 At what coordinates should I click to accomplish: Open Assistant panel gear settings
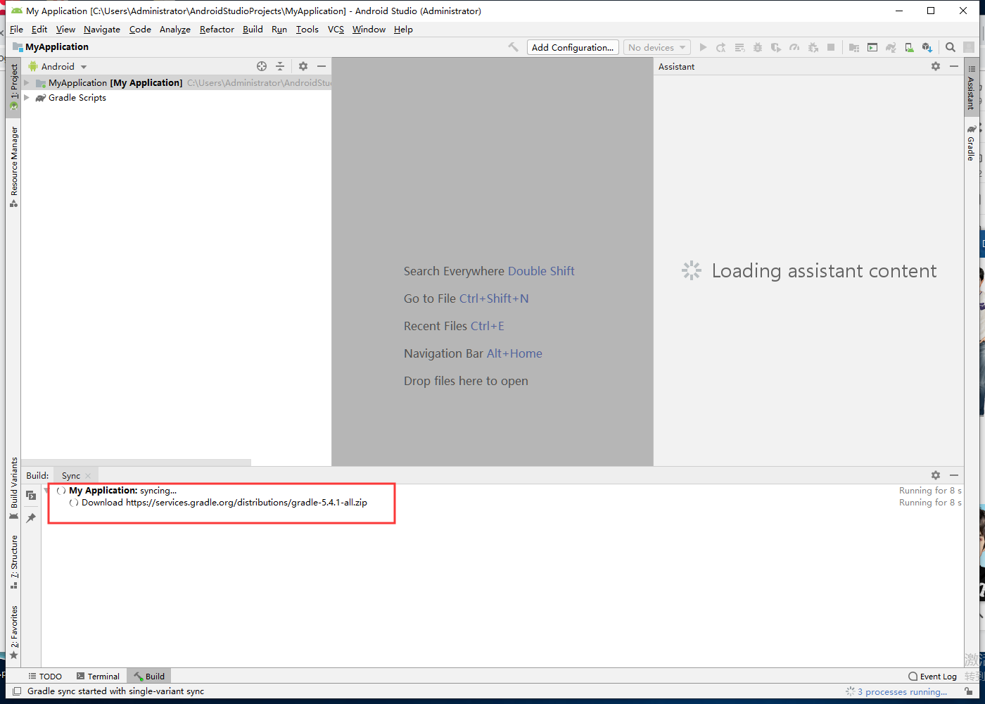pyautogui.click(x=936, y=66)
